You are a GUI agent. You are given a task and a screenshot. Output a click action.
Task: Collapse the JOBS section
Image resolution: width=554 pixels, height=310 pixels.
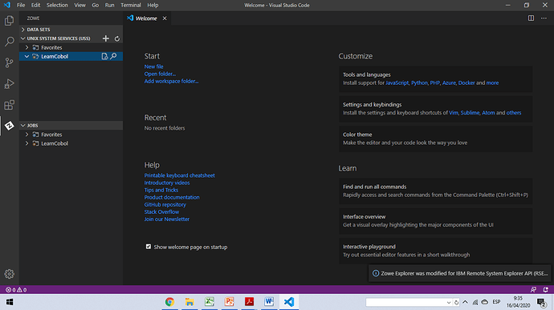[23, 126]
